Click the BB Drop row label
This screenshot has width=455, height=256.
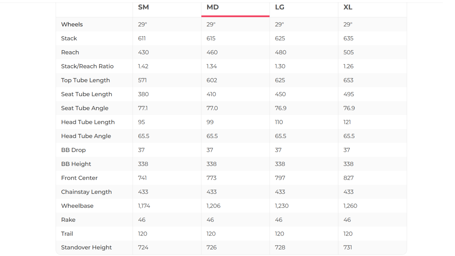[x=73, y=150]
